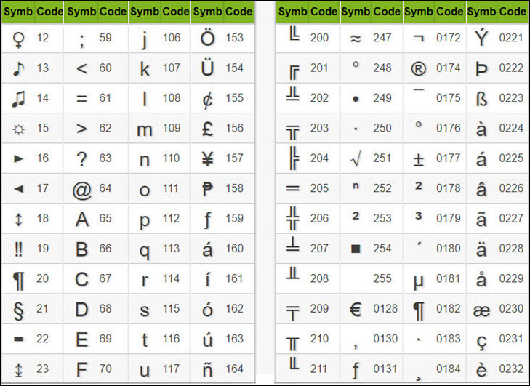Click the not sign symbol for code 0172

coord(419,39)
